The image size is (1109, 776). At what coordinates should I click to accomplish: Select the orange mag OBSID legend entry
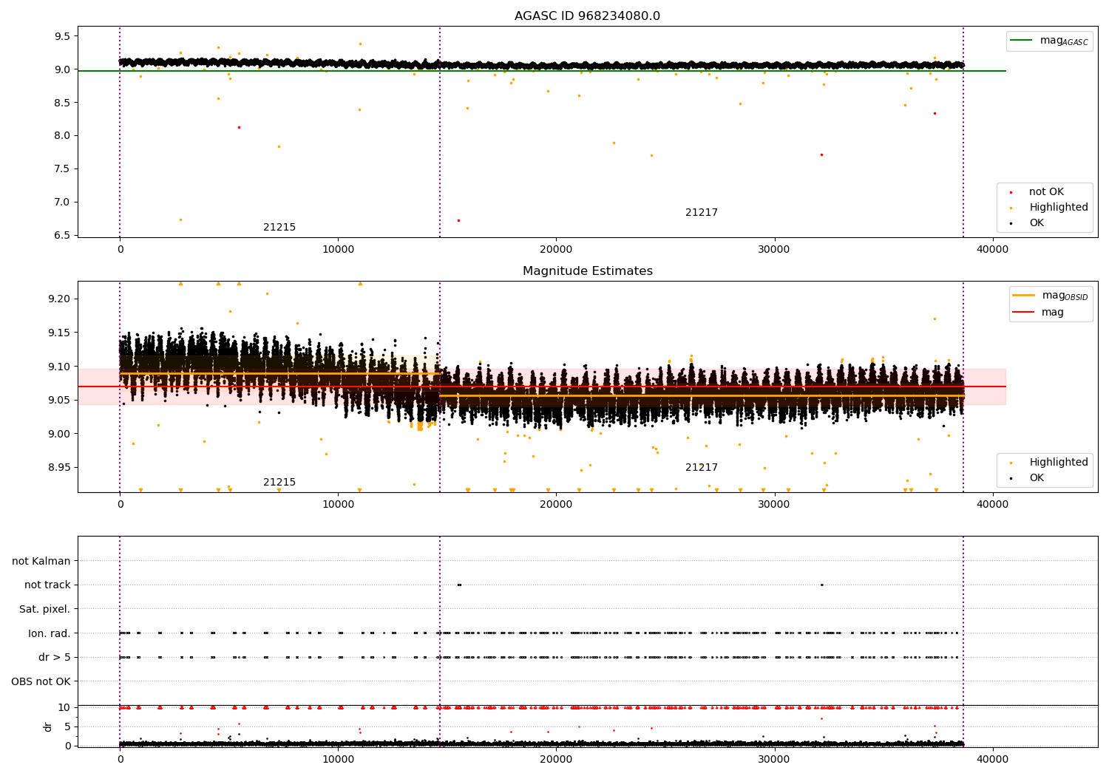pos(1051,296)
